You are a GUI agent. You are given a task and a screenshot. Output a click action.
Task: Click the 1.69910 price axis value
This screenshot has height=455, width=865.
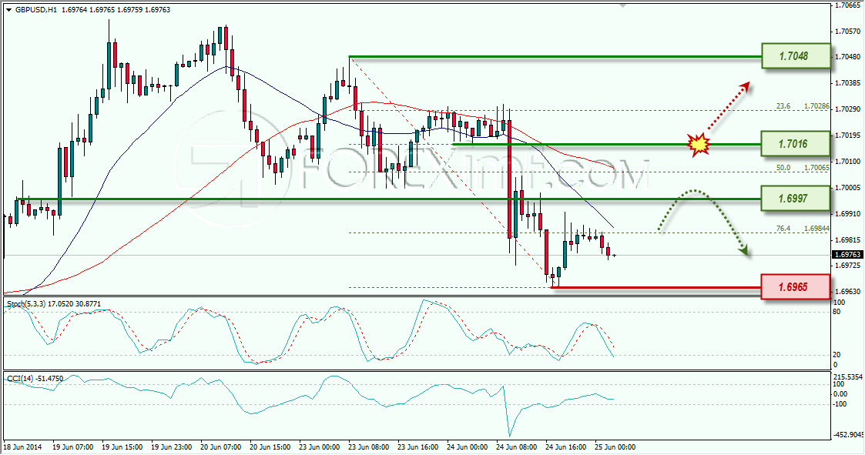click(x=849, y=213)
